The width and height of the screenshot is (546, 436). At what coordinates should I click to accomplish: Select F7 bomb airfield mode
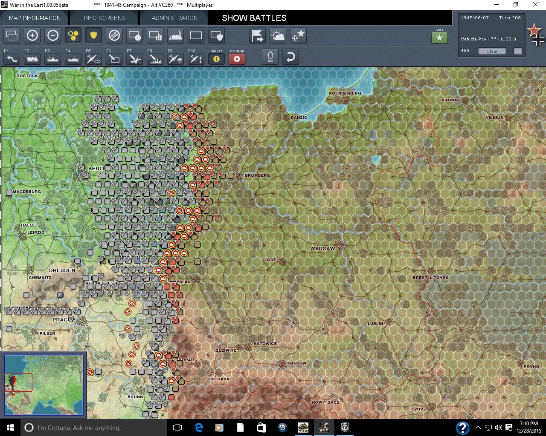[135, 59]
